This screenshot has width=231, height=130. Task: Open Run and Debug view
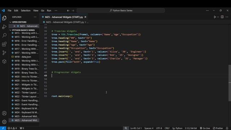(x=4, y=27)
